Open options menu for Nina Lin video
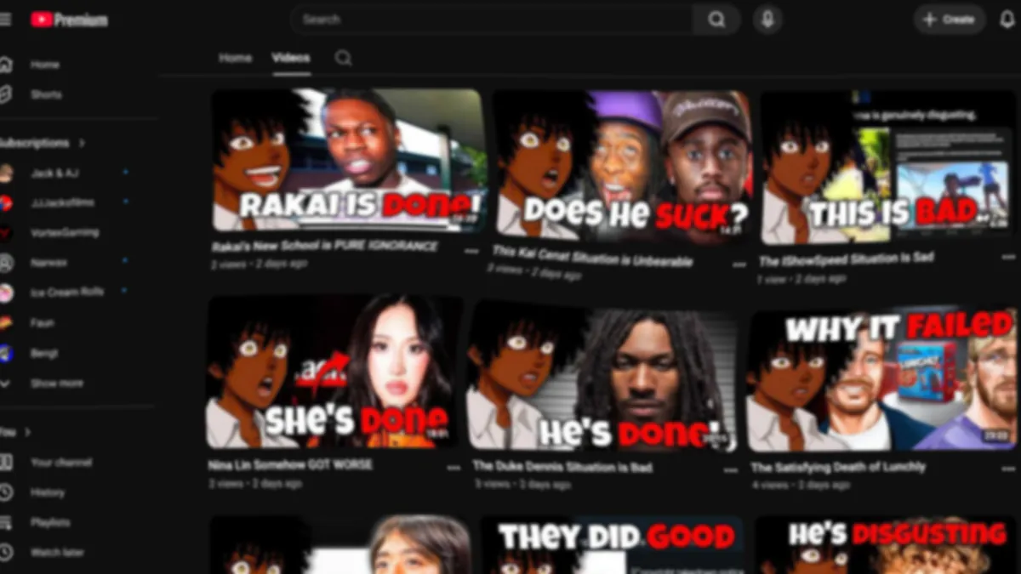This screenshot has height=574, width=1021. 453,468
